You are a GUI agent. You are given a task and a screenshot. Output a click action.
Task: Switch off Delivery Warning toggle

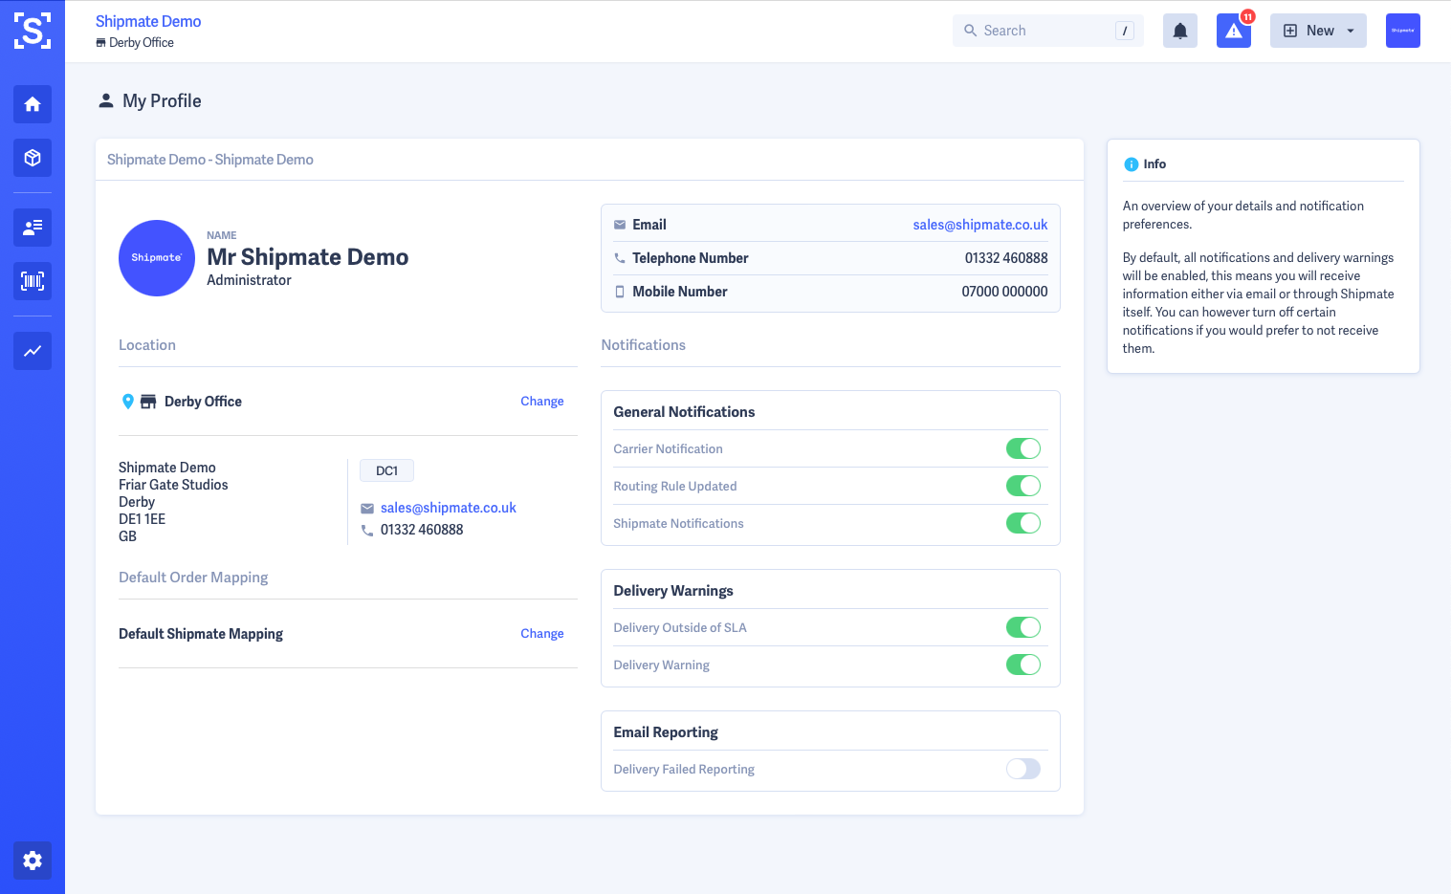pos(1023,665)
